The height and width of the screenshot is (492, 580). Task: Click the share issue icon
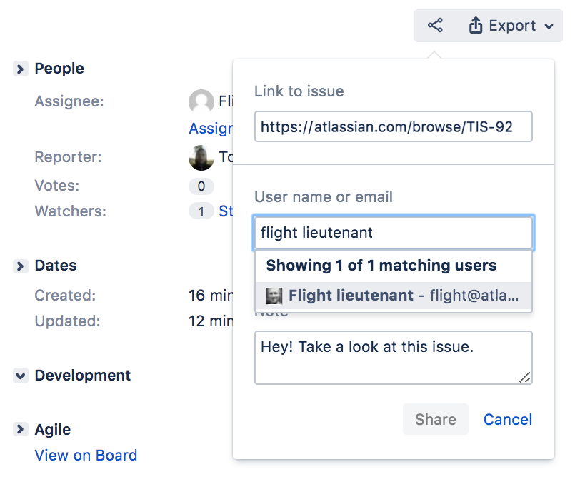pyautogui.click(x=435, y=26)
